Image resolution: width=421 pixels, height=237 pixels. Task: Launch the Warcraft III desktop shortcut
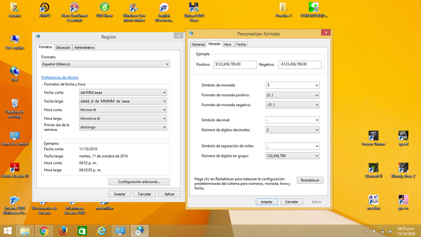(374, 171)
